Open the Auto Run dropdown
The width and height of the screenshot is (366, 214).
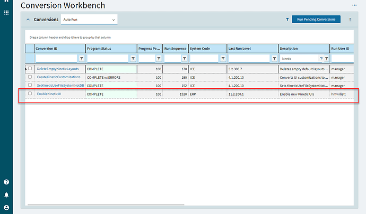[89, 20]
